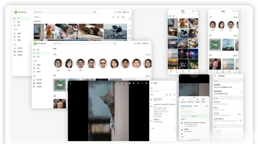The image size is (258, 144).
Task: Open recycle bin item in back window sidebar
Action: tap(18, 40)
